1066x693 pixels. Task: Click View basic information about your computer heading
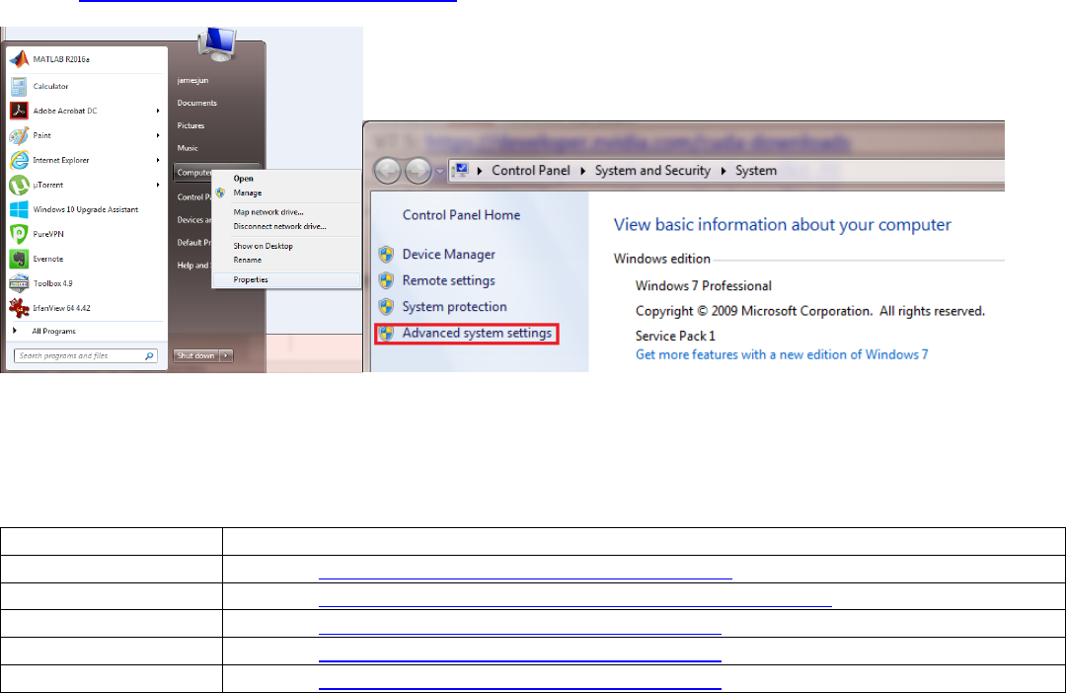783,225
